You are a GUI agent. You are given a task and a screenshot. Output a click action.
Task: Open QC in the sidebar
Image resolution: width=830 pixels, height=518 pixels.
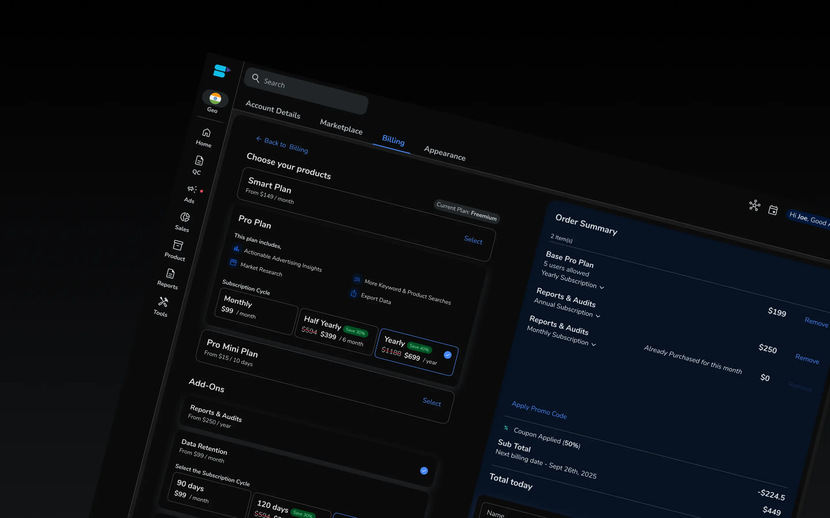click(198, 165)
